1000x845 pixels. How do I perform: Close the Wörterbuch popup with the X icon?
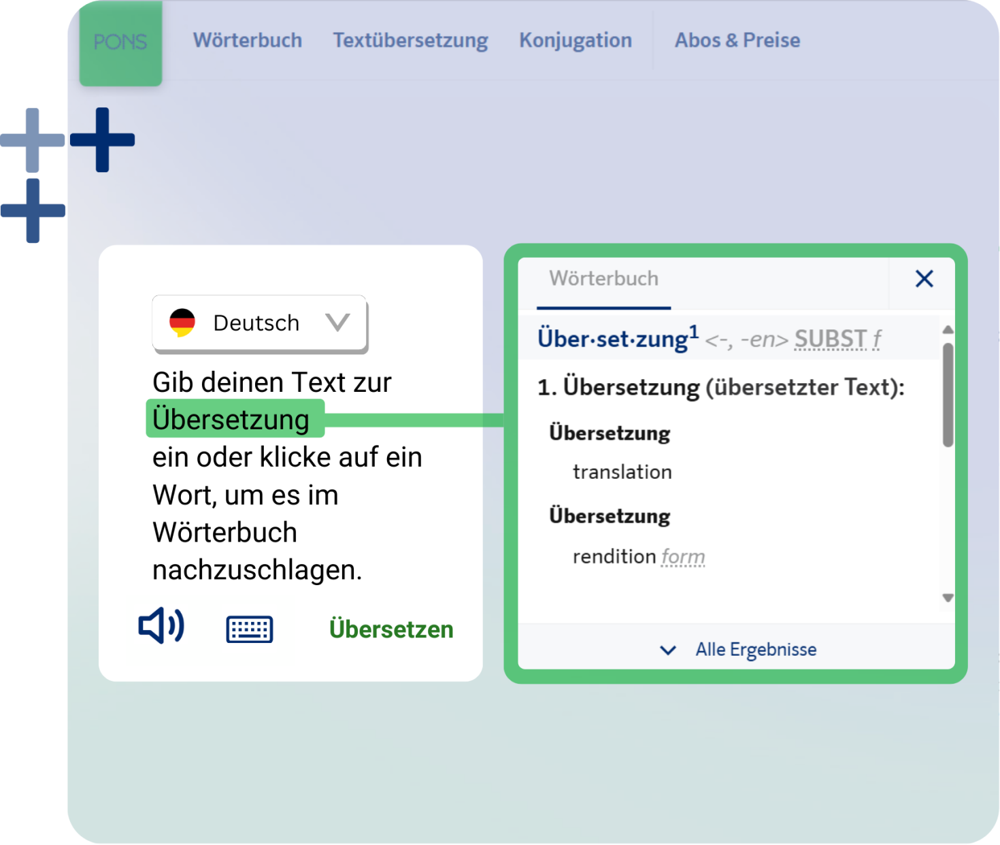pos(924,279)
